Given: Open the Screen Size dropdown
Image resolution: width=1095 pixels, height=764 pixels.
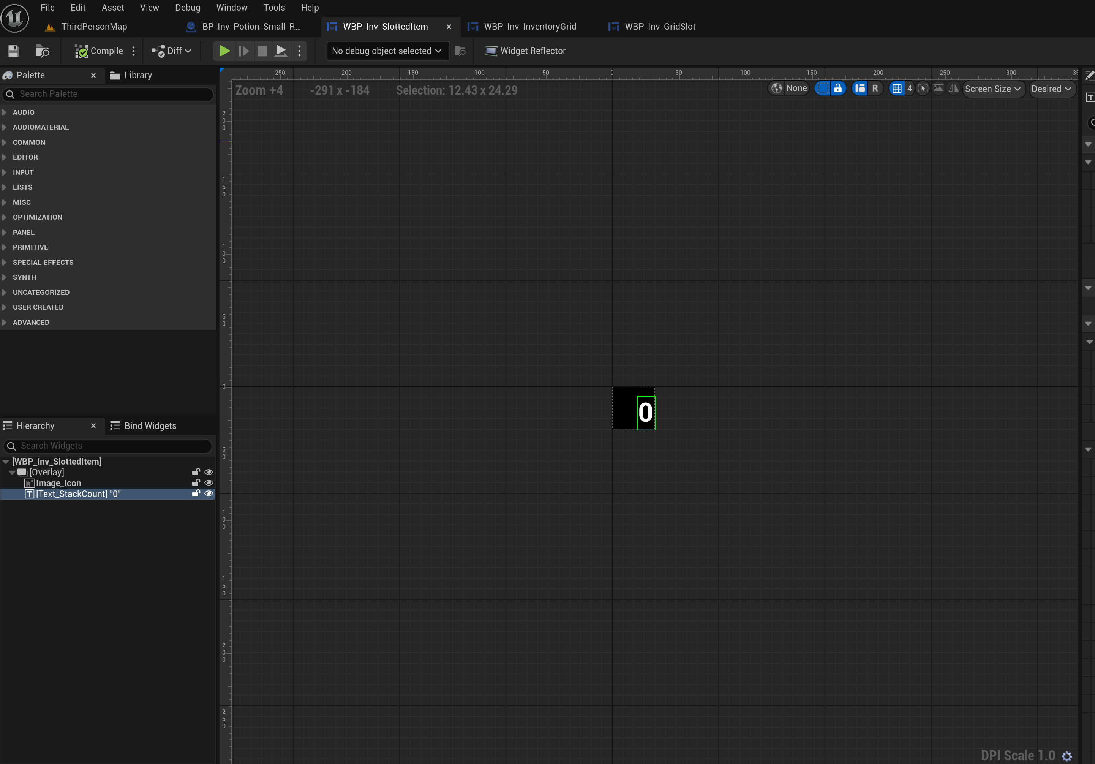Looking at the screenshot, I should tap(992, 89).
